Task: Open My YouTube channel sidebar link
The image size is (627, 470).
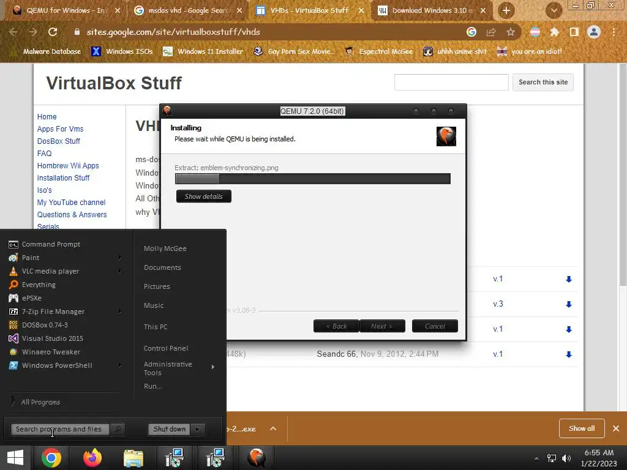Action: click(x=71, y=202)
